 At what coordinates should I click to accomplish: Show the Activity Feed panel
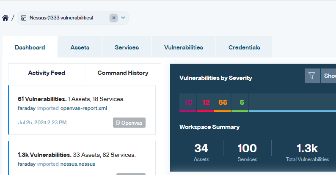pyautogui.click(x=47, y=73)
